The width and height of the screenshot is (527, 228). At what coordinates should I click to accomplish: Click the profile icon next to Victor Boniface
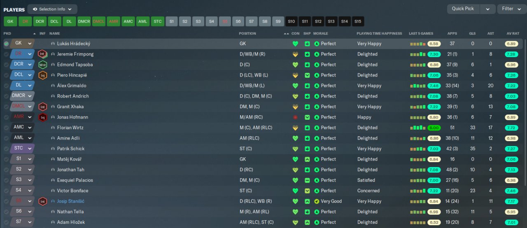click(x=53, y=191)
